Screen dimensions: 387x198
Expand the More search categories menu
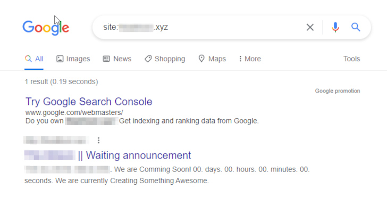click(250, 59)
